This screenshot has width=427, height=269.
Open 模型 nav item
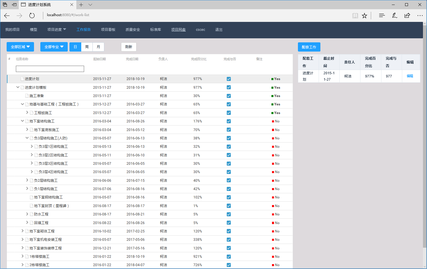pyautogui.click(x=33, y=30)
